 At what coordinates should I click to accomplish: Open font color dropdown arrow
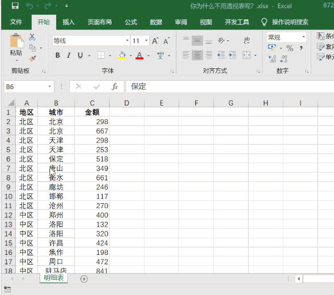coord(148,56)
